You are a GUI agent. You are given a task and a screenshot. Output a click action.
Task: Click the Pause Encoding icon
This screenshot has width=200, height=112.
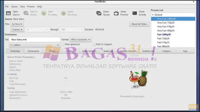coord(63,13)
